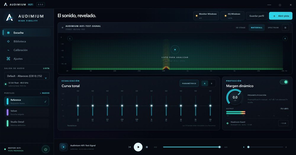The height and width of the screenshot is (155, 296).
Task: Select EQ preset B
Action: [x=211, y=84]
